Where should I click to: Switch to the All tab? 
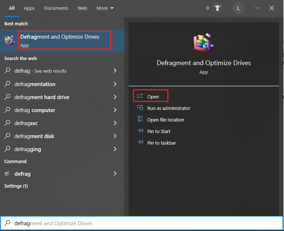pyautogui.click(x=12, y=8)
